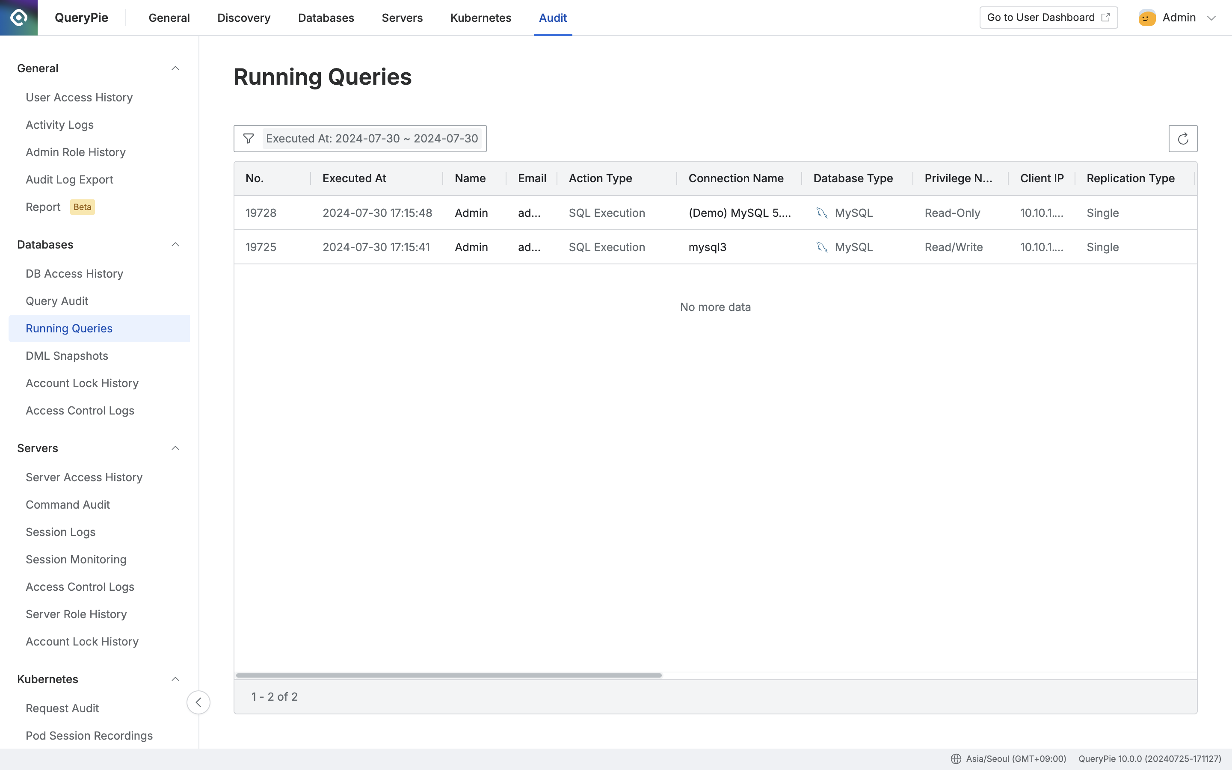Open the filter funnel icon
Screen dimensions: 1232x770
coord(249,138)
